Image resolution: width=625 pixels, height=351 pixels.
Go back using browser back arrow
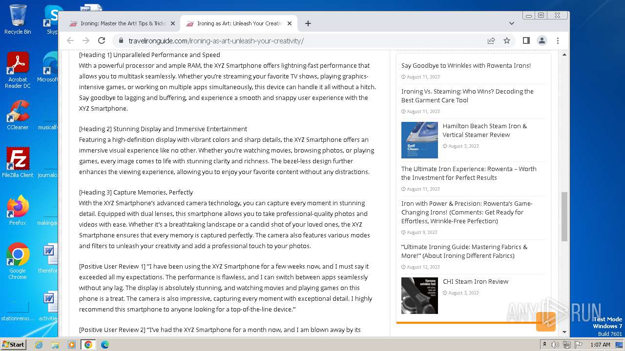pos(70,41)
